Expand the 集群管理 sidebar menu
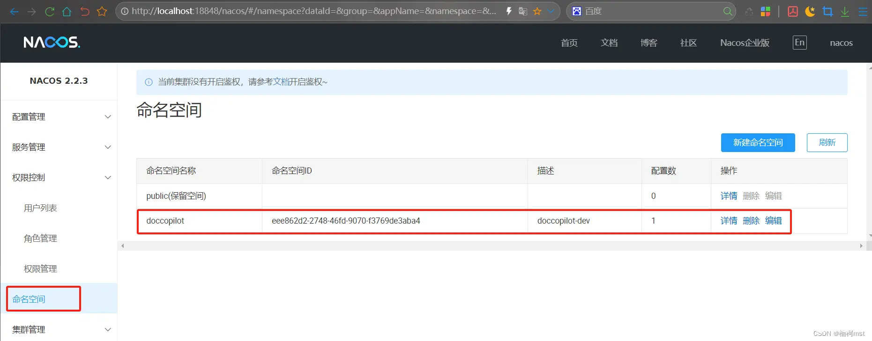872x341 pixels. click(59, 329)
